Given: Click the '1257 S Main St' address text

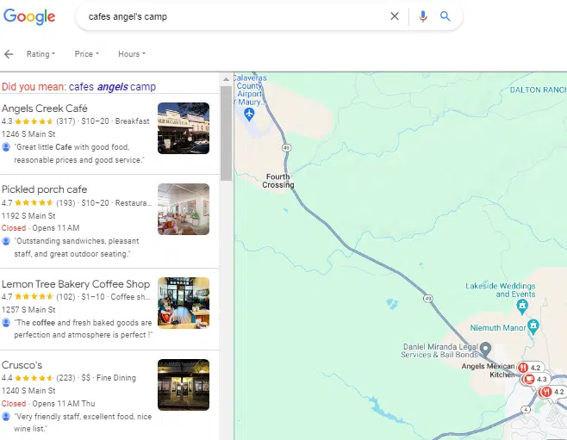Looking at the screenshot, I should point(28,310).
